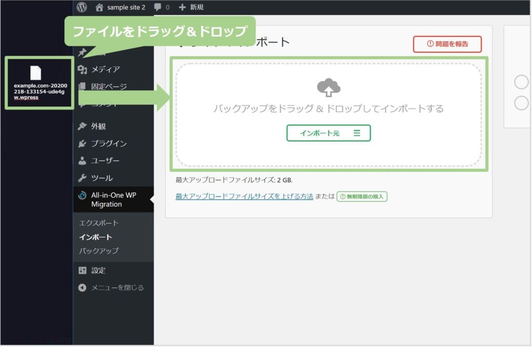Click the .wpress file name label
532x347 pixels.
click(x=41, y=91)
